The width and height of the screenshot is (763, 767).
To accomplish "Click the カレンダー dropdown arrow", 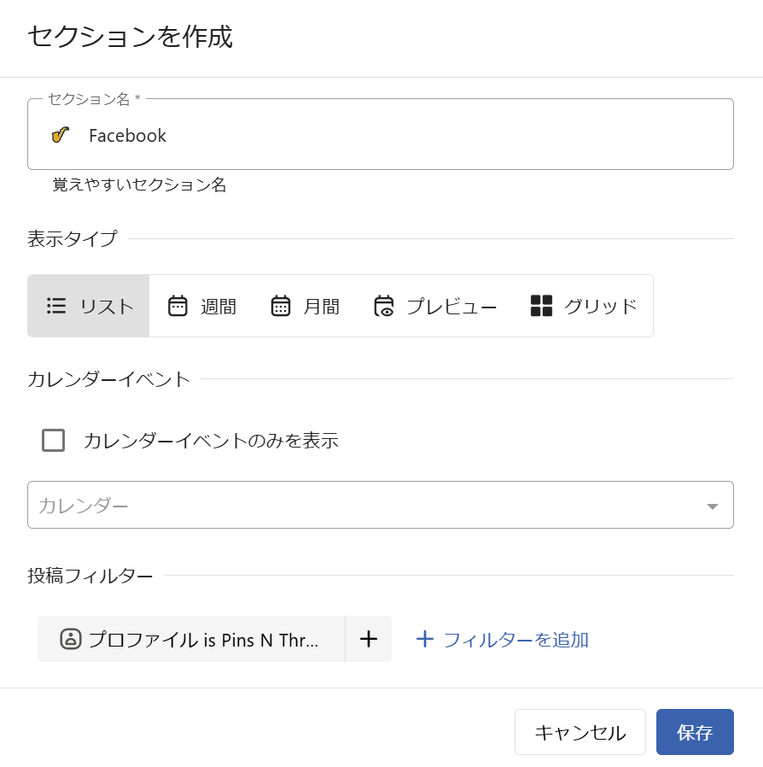I will [x=713, y=506].
